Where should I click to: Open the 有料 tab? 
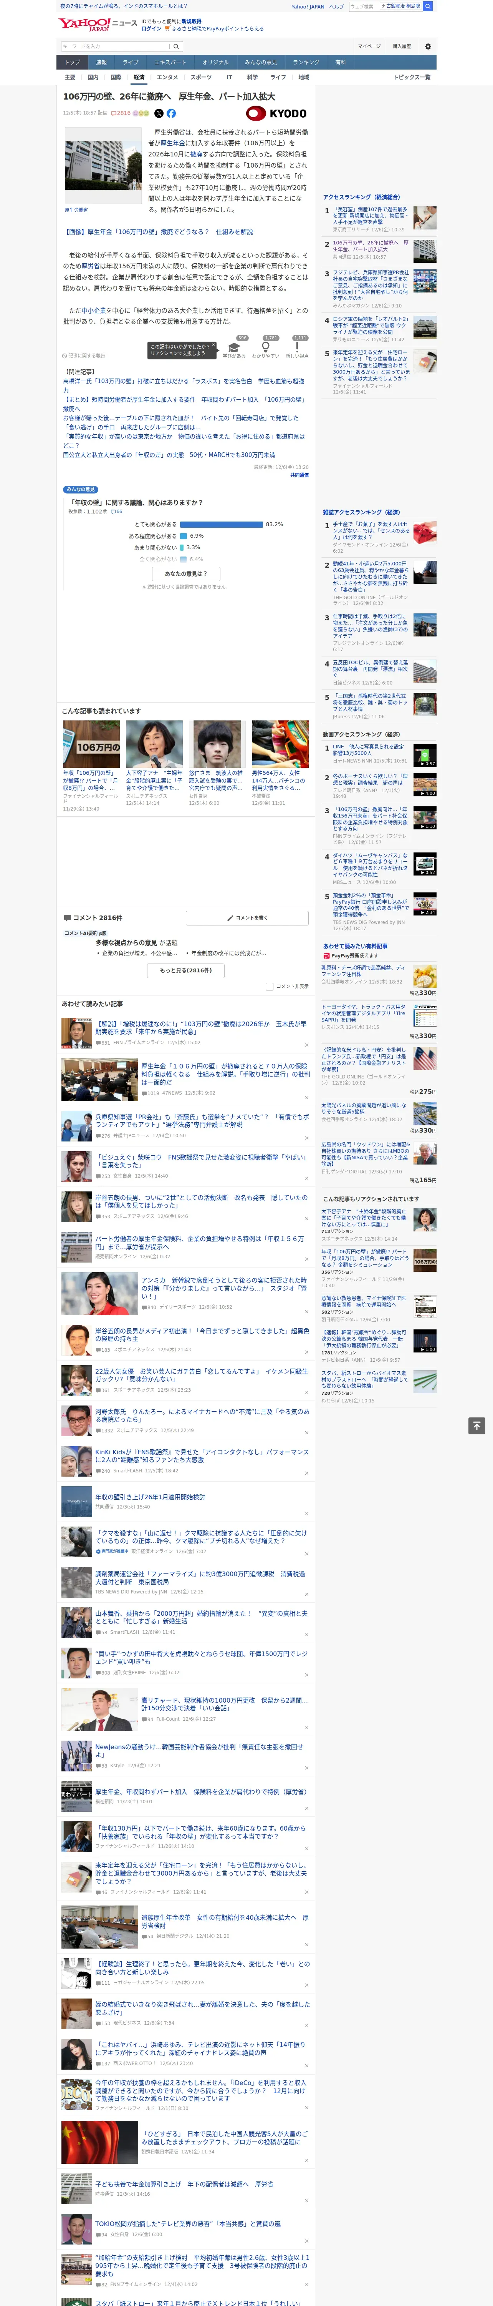pos(340,62)
